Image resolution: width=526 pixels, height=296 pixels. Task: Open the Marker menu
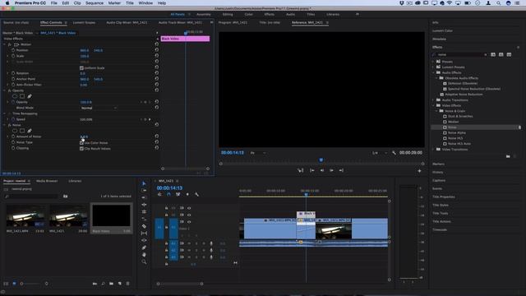click(114, 3)
